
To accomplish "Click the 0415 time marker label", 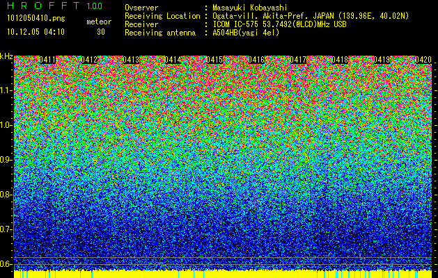I will 214,60.
